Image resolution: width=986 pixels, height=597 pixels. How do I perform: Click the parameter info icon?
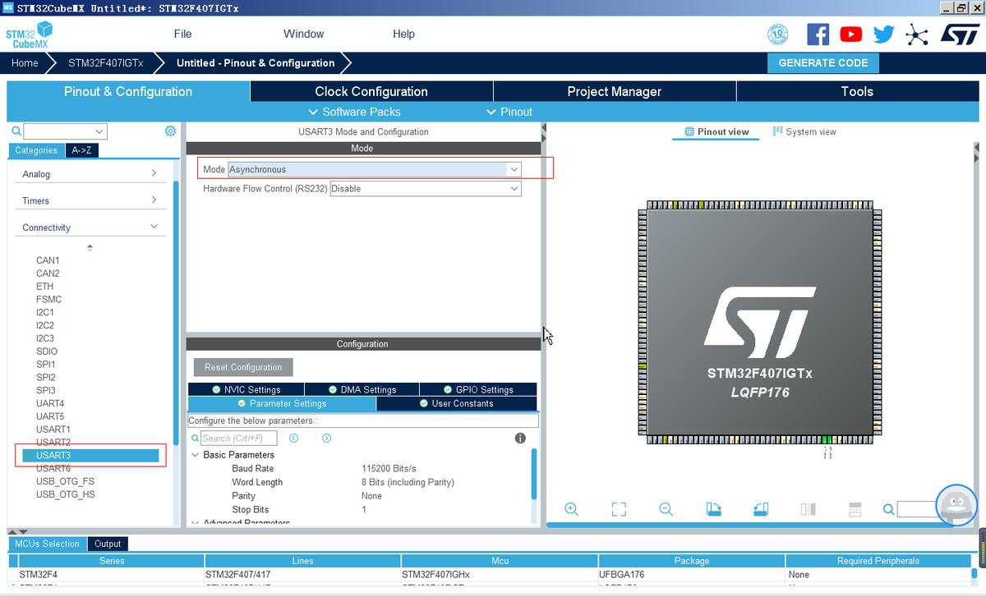[x=520, y=439]
